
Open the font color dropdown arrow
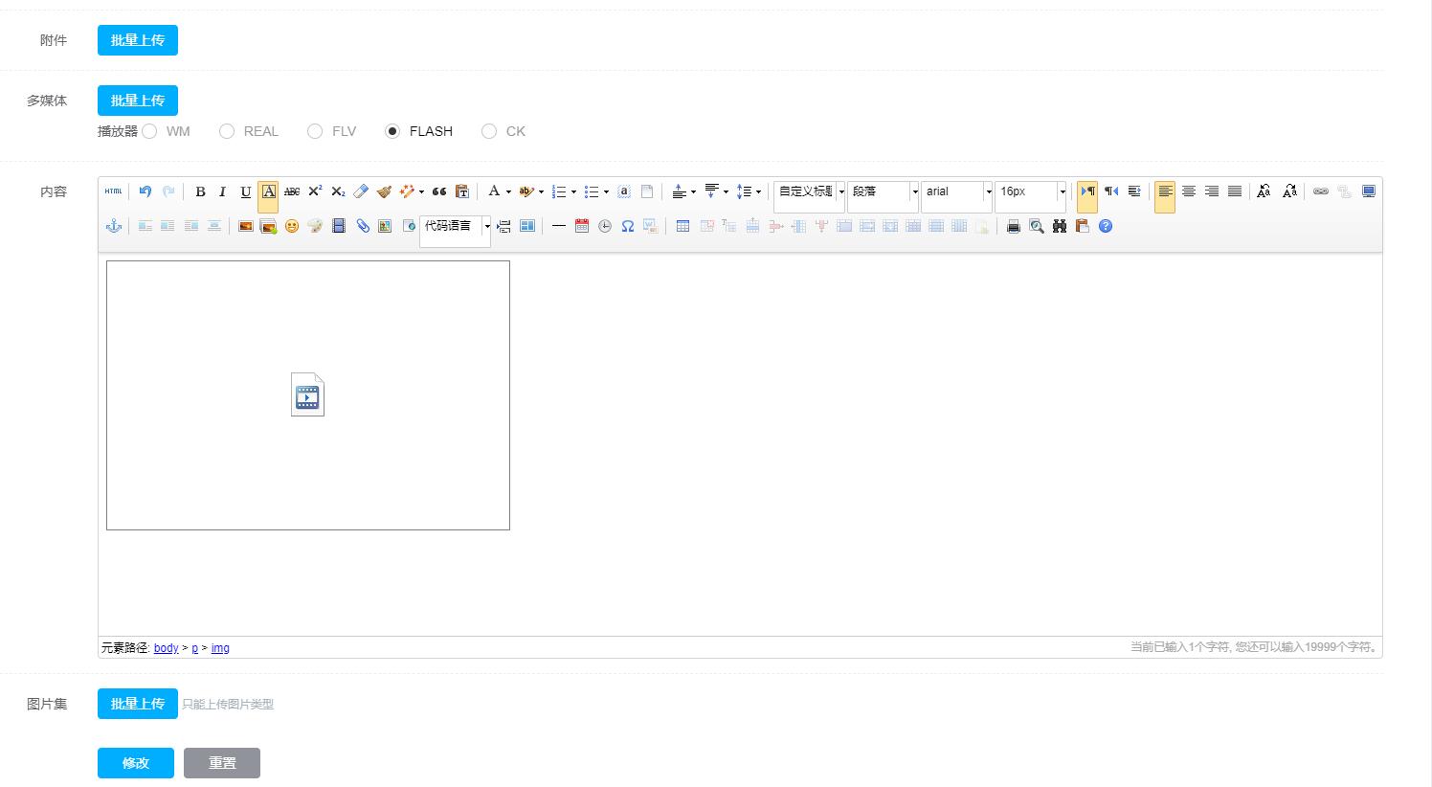[508, 191]
